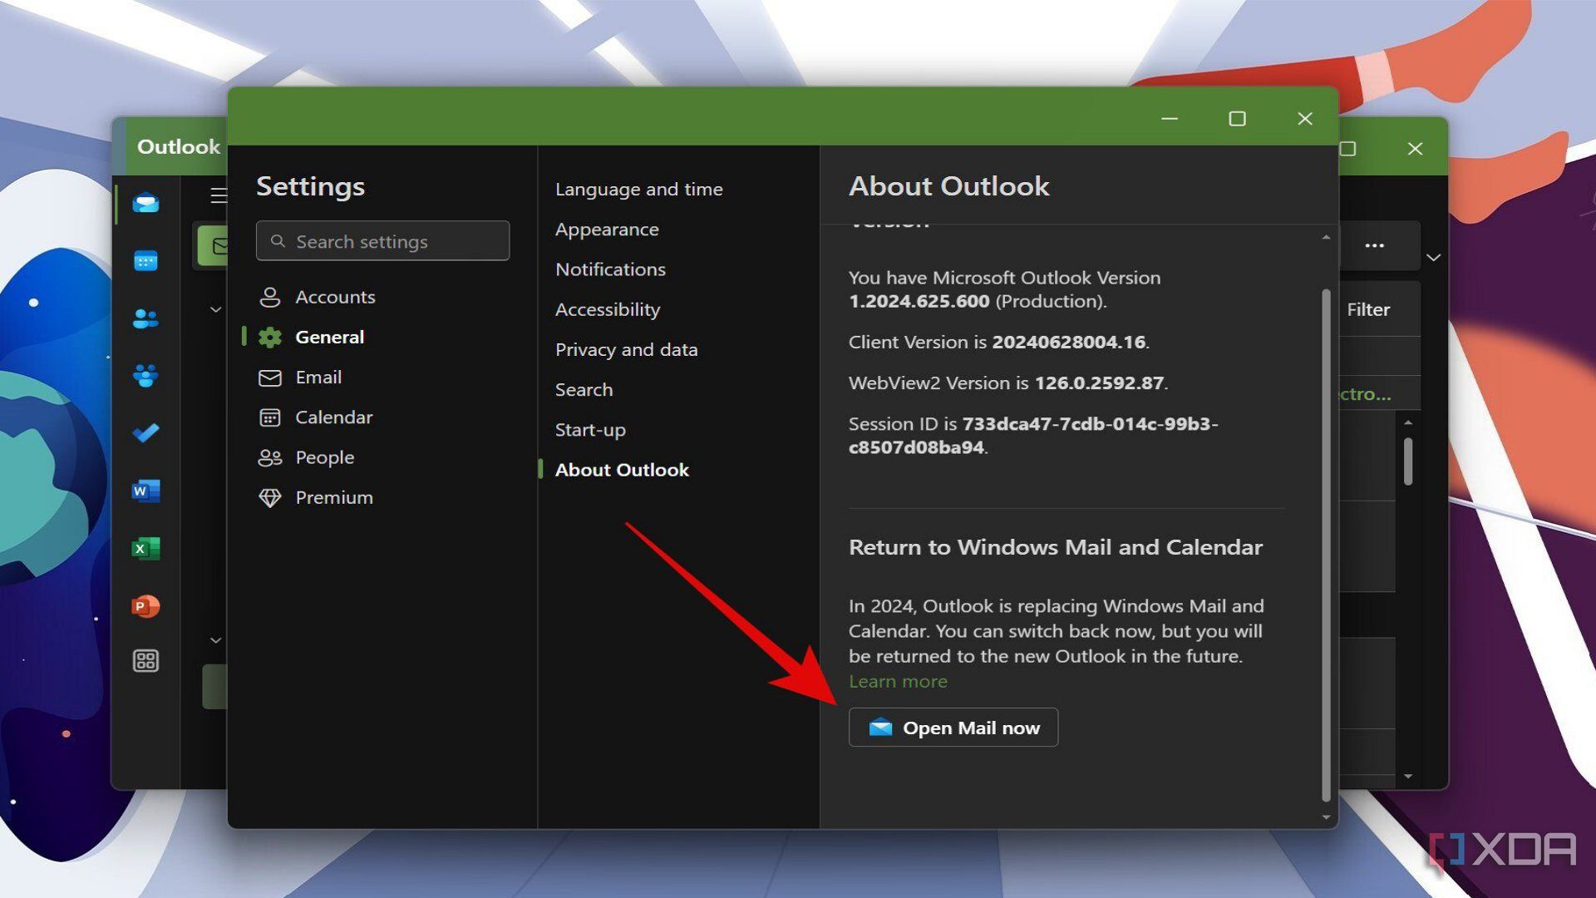This screenshot has height=898, width=1596.
Task: Select the Appearance settings option
Action: coord(606,228)
